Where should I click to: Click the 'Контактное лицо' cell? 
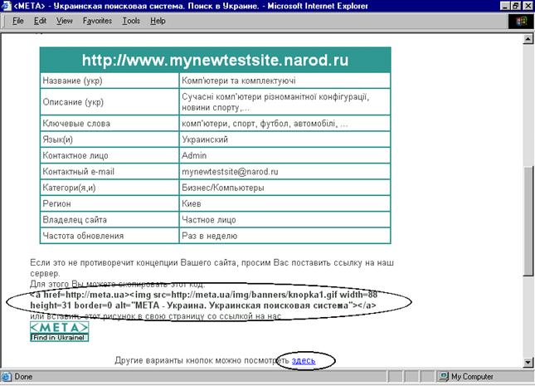point(109,155)
